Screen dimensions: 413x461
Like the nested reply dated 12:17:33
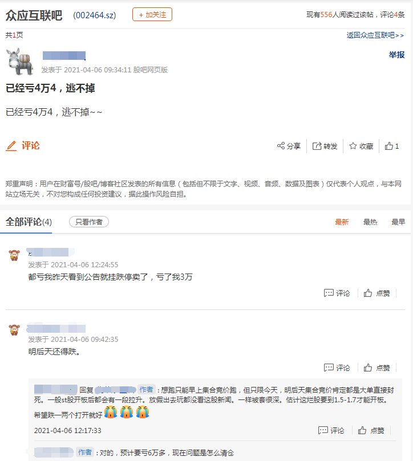tap(362, 430)
